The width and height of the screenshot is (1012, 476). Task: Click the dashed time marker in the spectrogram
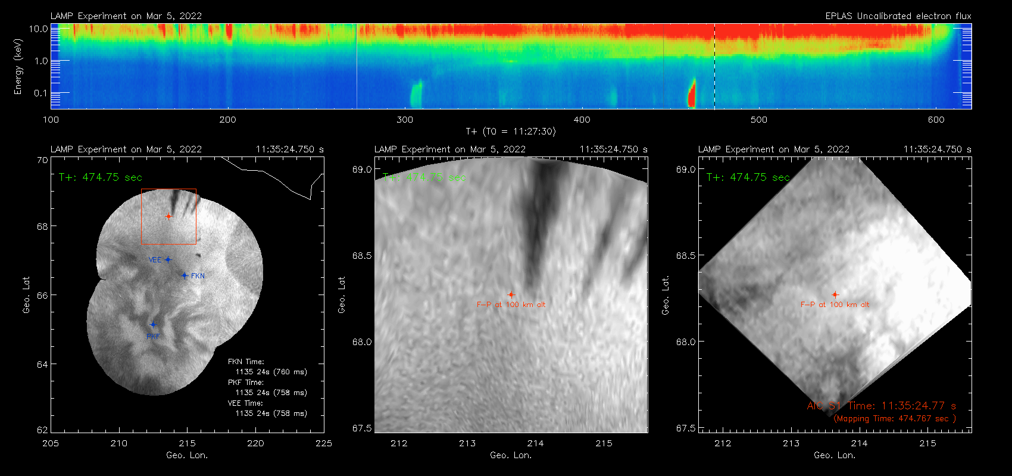(714, 66)
